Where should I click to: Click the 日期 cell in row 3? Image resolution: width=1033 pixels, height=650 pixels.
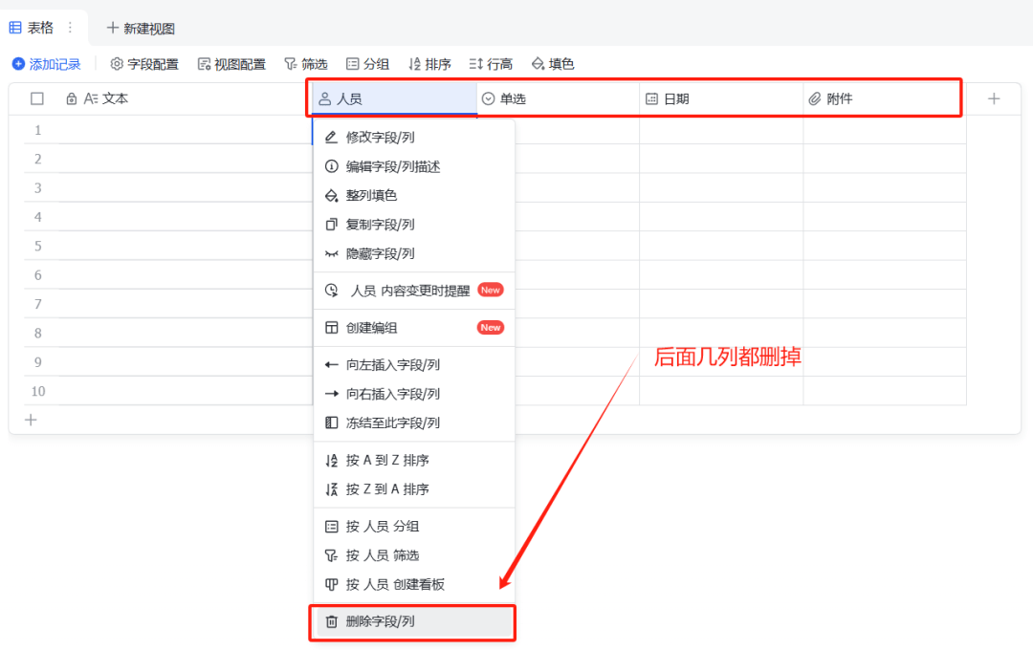pos(721,187)
